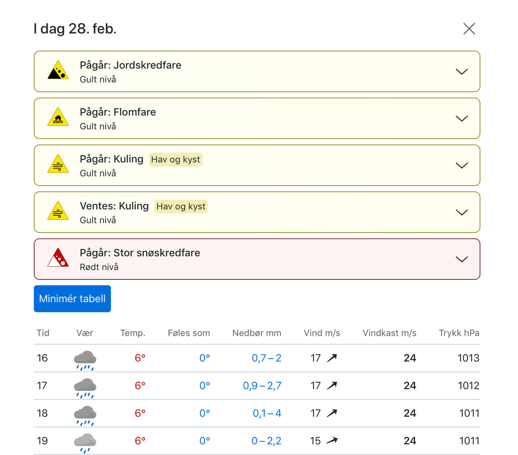Expand the Pågår: Kuling warning chevron
This screenshot has height=455, width=518.
click(x=461, y=165)
